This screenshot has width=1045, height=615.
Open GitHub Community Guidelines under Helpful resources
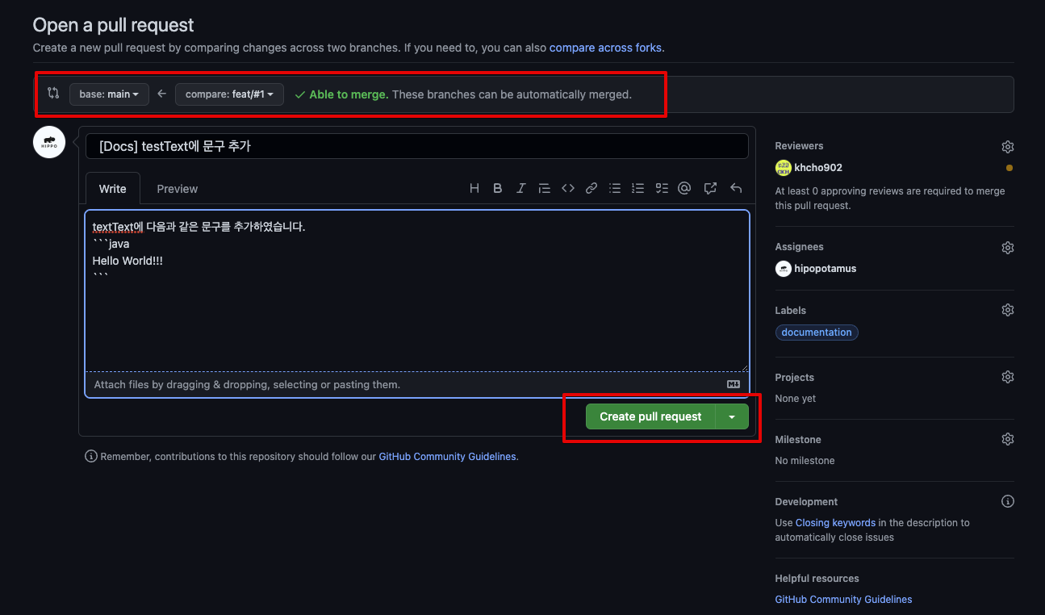click(843, 600)
